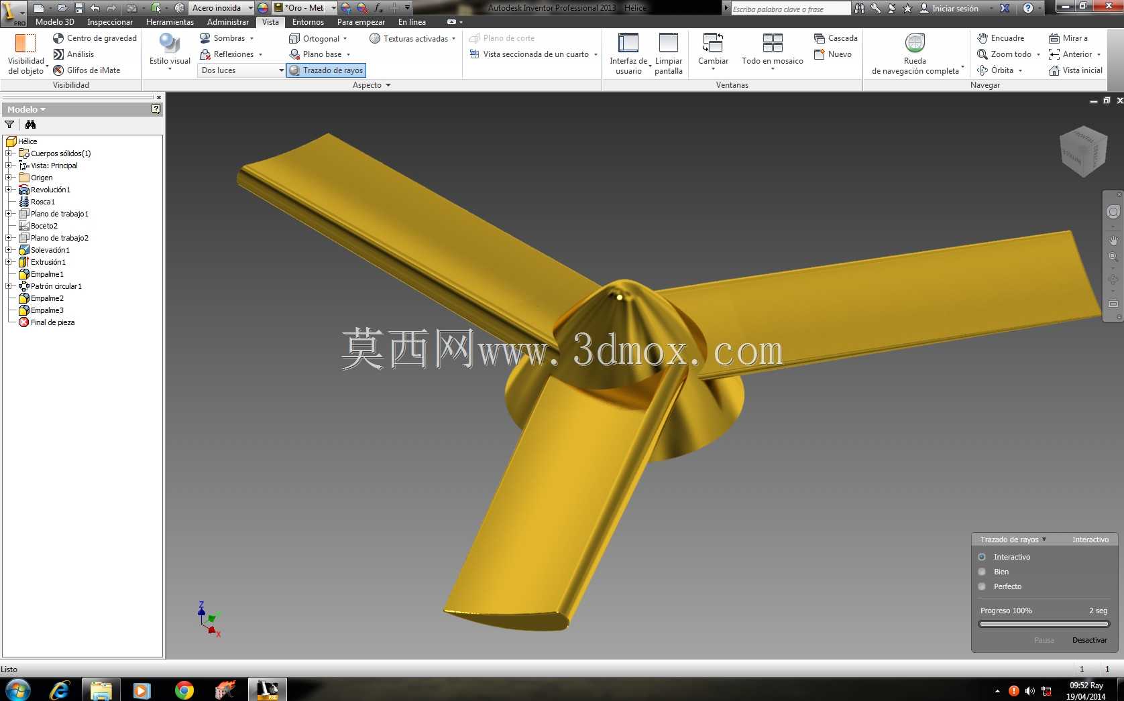Click the Mirar a tool
The height and width of the screenshot is (701, 1124).
point(1068,38)
